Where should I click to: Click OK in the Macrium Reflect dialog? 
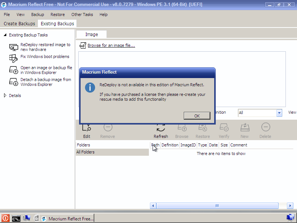pos(197,116)
